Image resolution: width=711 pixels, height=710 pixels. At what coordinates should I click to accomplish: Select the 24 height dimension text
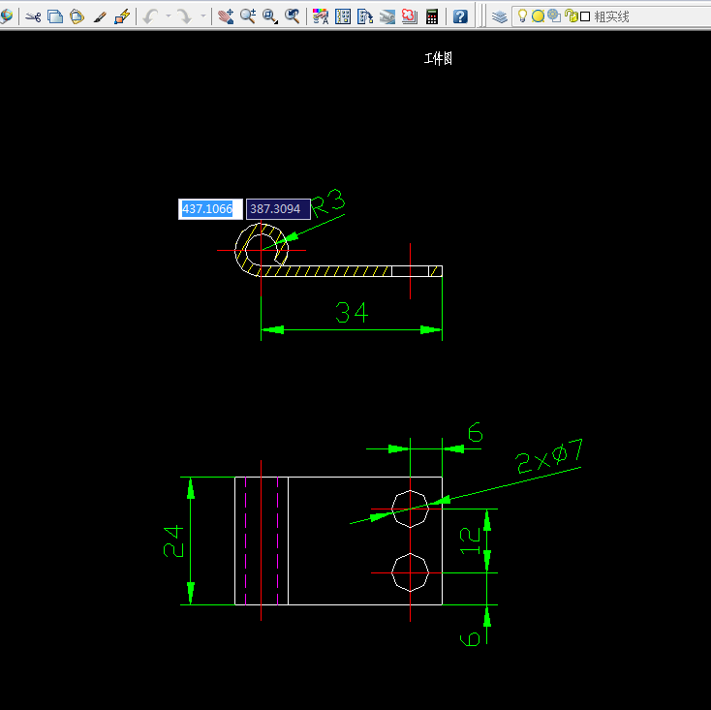click(x=173, y=540)
